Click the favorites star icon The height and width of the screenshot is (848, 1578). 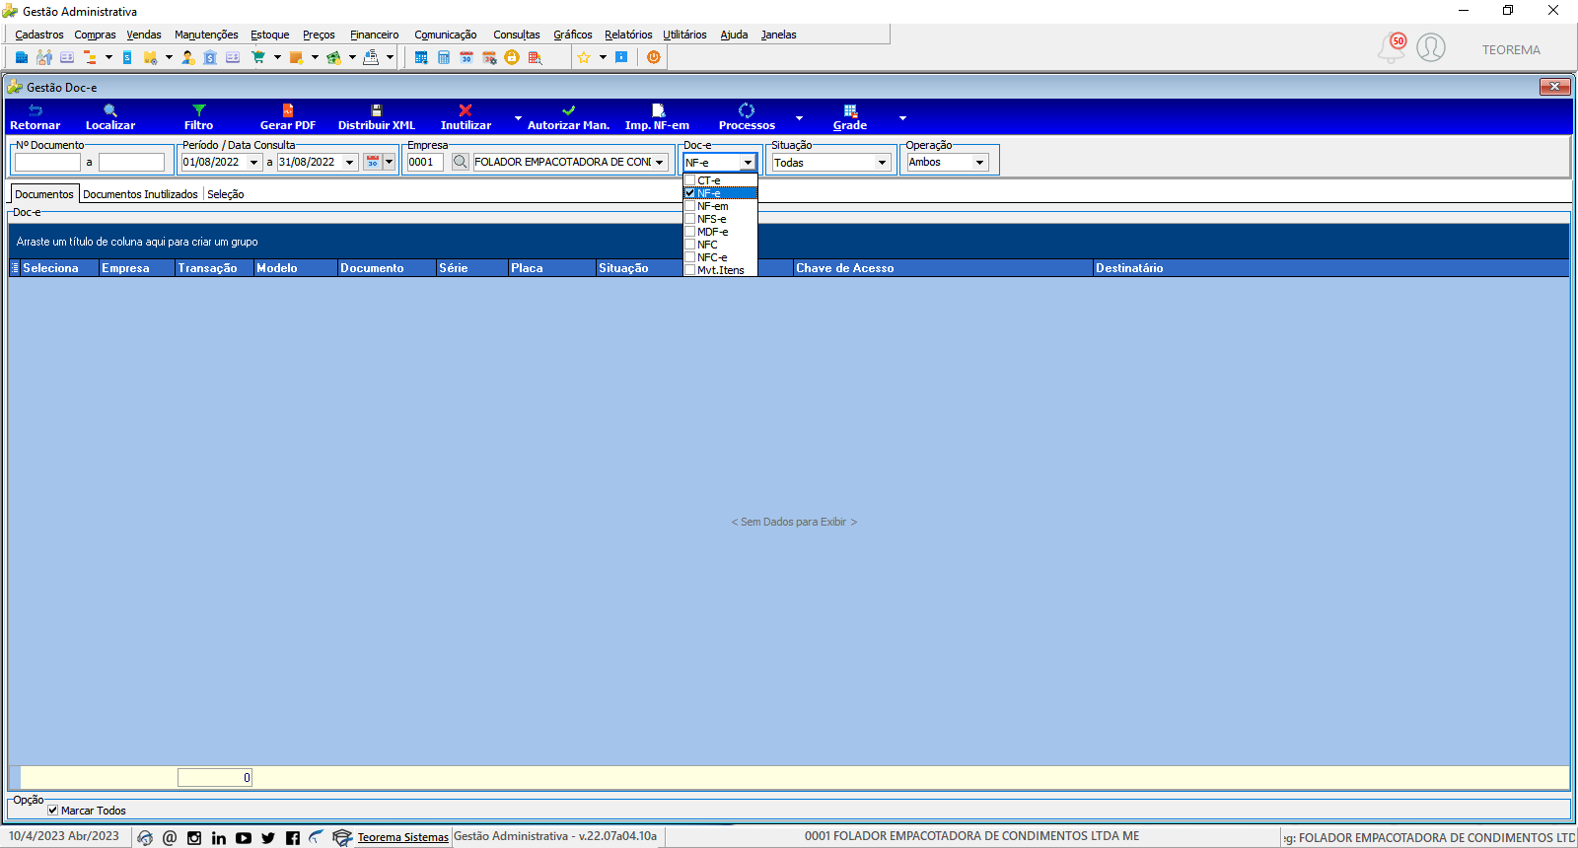click(x=584, y=57)
